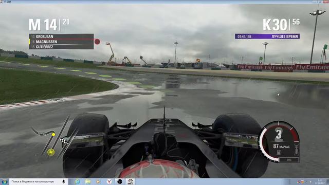Image resolution: width=329 pixels, height=185 pixels.
Task: Click the 87 км/час speed readout
Action: 281,146
